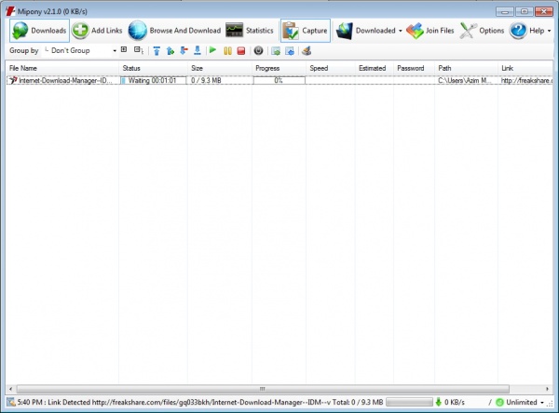Move selected download up

click(x=170, y=51)
